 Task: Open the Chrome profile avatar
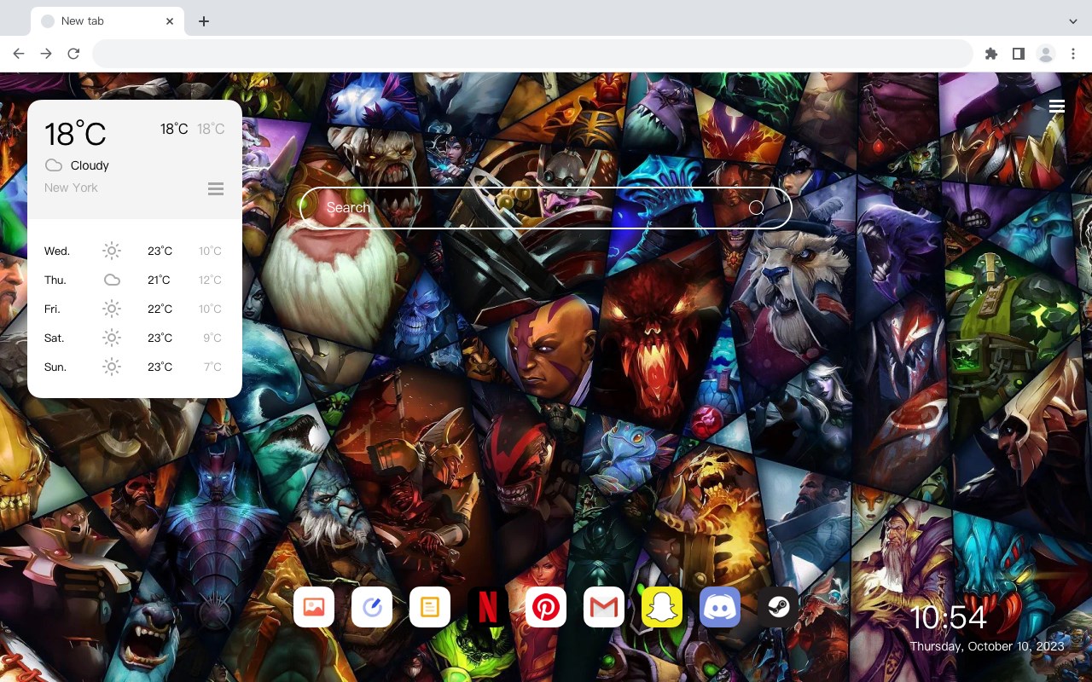[1046, 54]
